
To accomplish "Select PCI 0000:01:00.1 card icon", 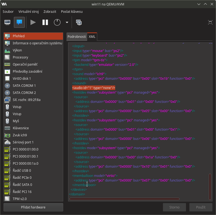I will pyautogui.click(x=7, y=156).
